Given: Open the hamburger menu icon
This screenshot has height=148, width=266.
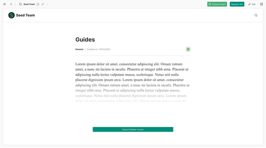Looking at the screenshot, I should [x=5, y=4].
